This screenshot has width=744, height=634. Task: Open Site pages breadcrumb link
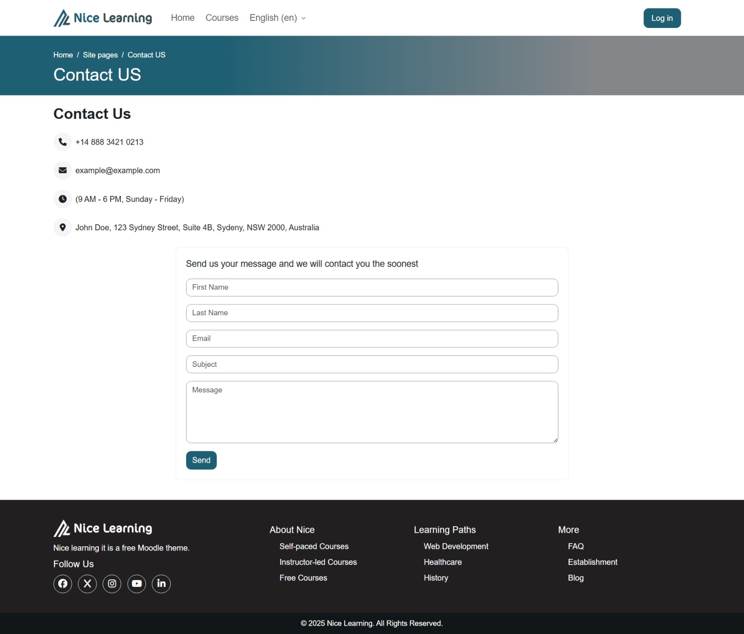coord(100,55)
